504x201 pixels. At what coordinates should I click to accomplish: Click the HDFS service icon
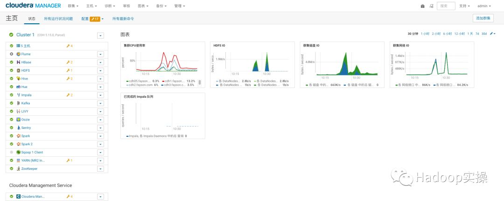[x=19, y=71]
